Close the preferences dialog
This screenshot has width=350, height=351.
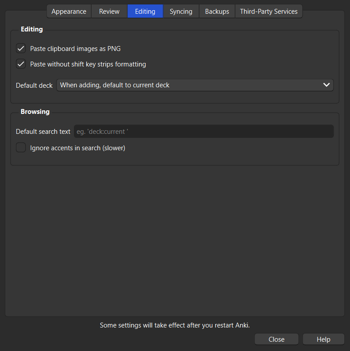point(277,339)
